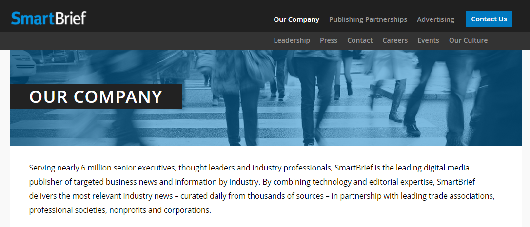This screenshot has width=530, height=227.
Task: Open the Events link
Action: coord(428,40)
